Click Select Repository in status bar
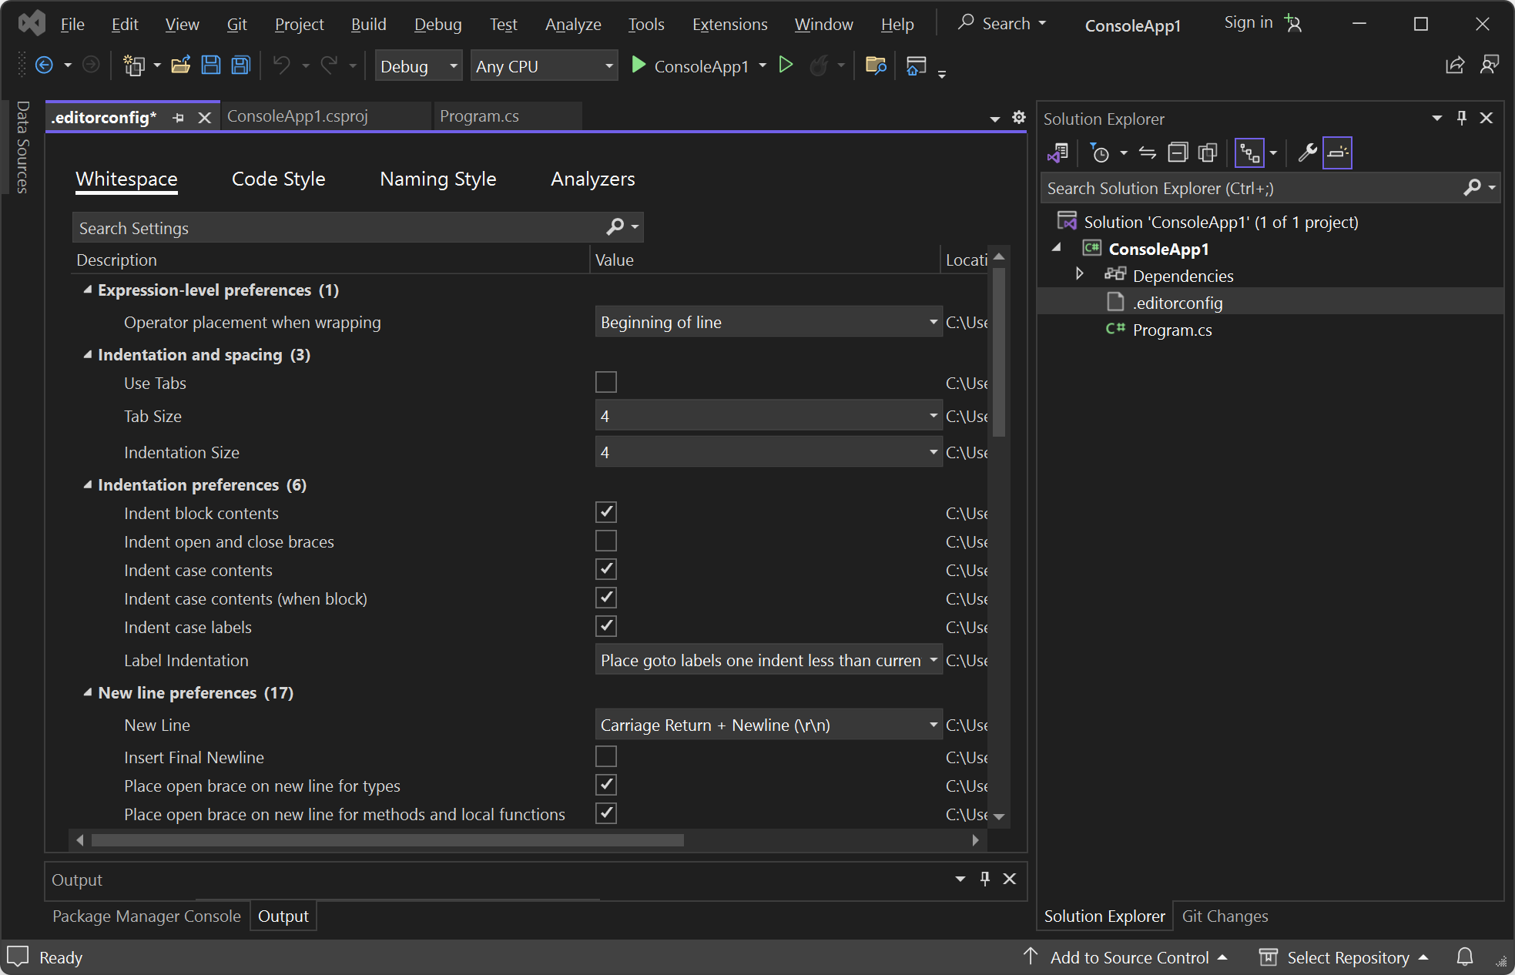Viewport: 1515px width, 975px height. point(1349,957)
